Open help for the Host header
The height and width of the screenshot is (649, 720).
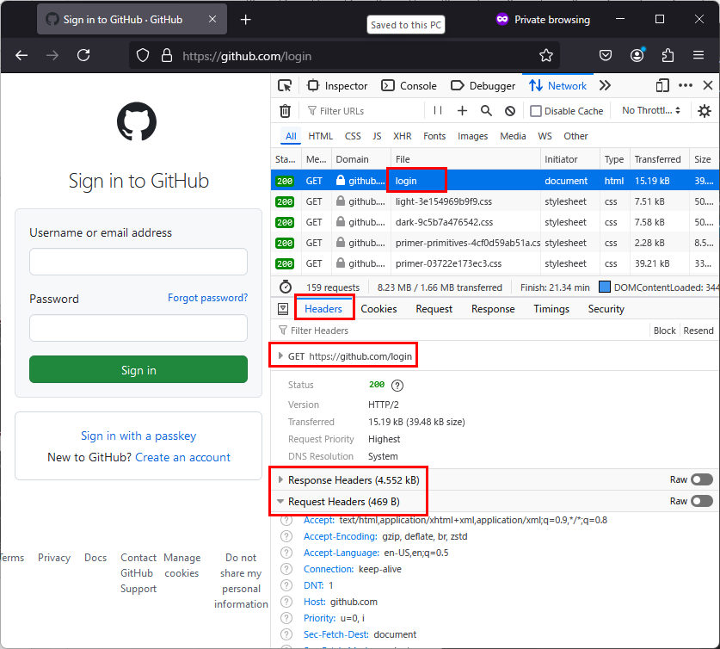point(286,602)
